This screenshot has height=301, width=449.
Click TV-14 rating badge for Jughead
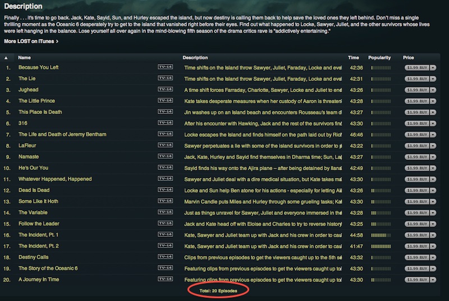[165, 89]
